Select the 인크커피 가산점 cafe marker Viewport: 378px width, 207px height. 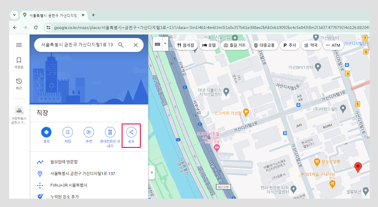(246, 113)
